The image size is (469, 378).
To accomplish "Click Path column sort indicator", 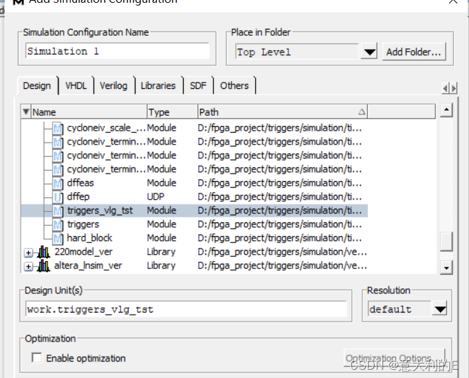I will 362,112.
